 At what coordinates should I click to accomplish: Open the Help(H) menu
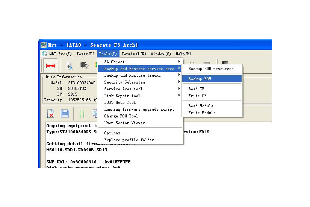pos(183,54)
